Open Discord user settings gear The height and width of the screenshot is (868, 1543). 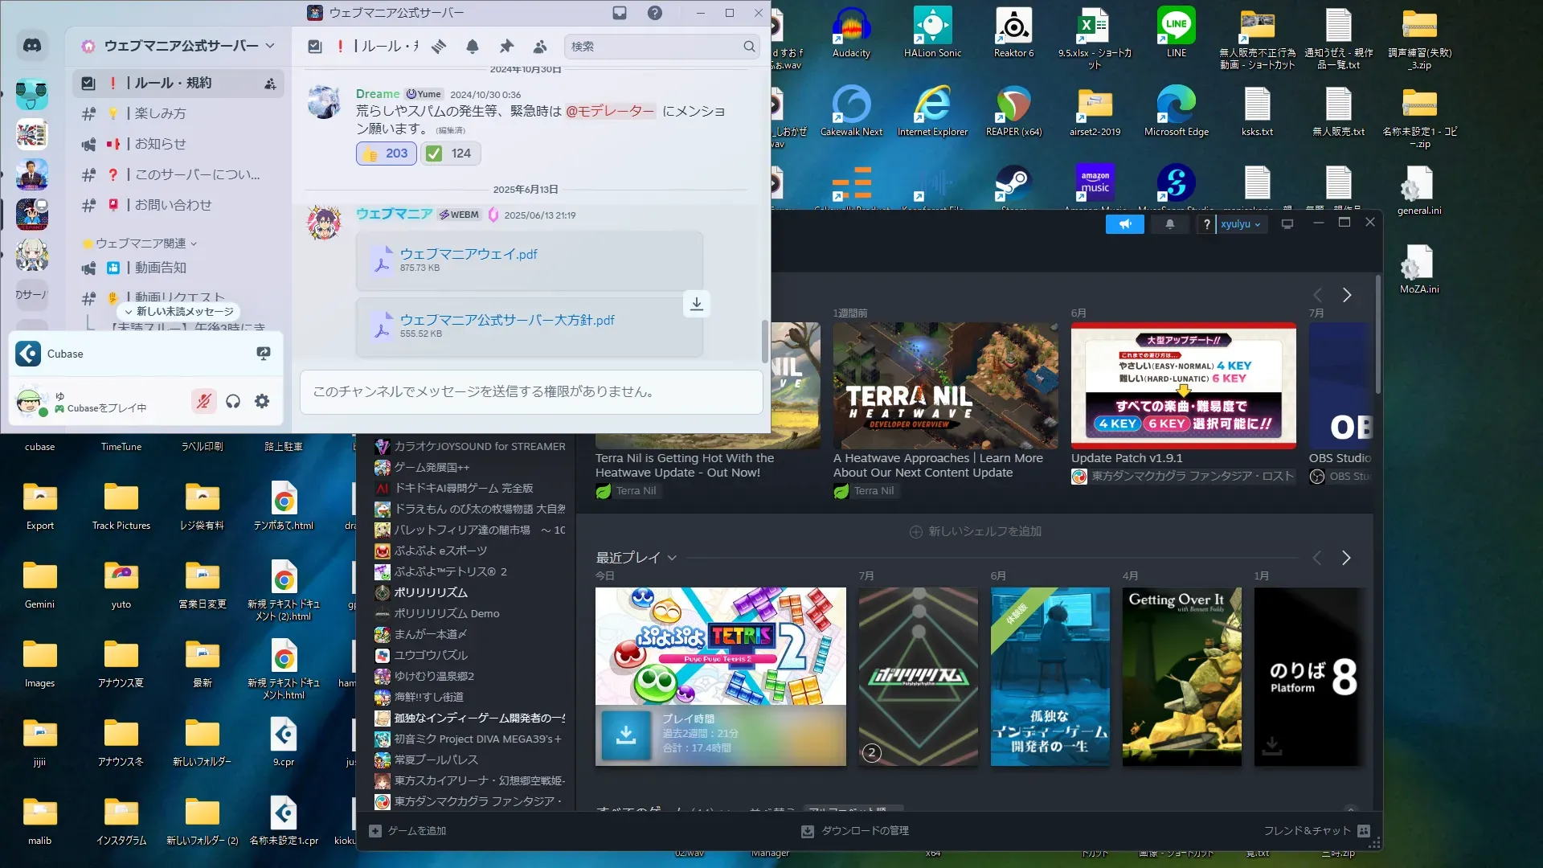pos(262,401)
